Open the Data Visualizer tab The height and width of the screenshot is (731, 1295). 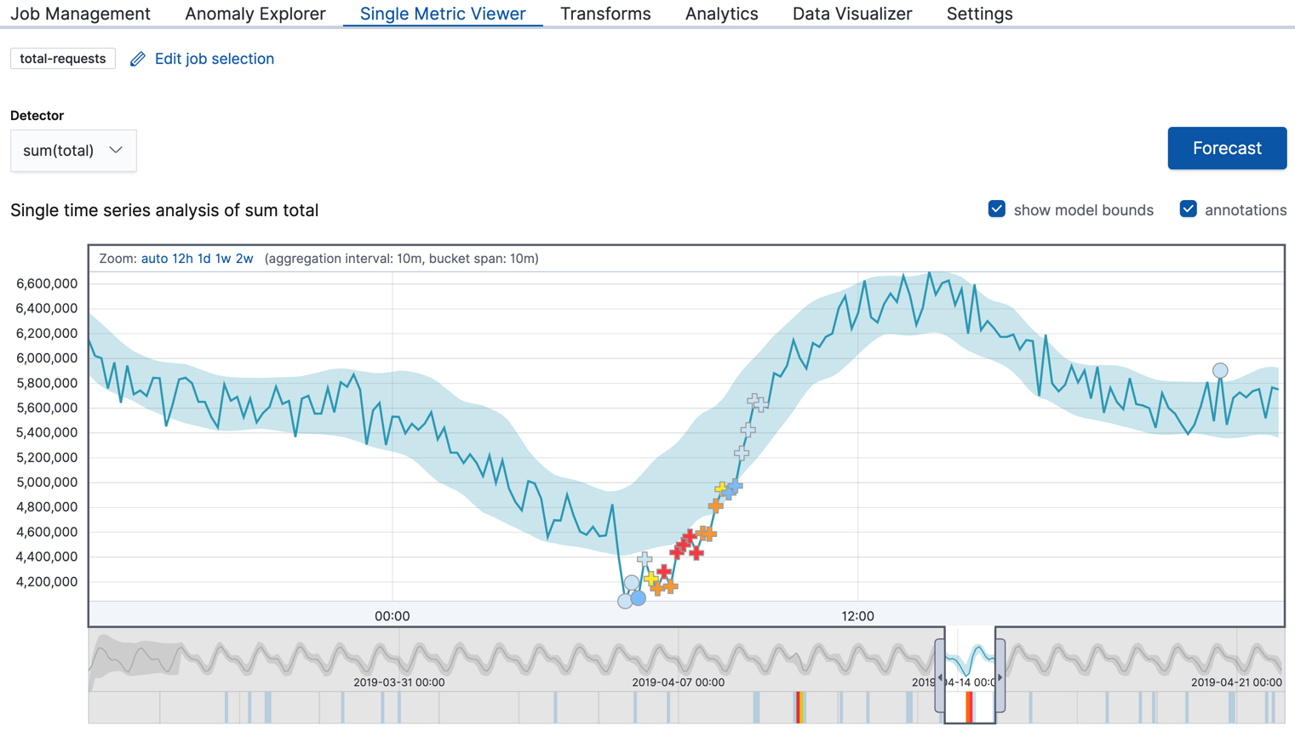click(851, 14)
